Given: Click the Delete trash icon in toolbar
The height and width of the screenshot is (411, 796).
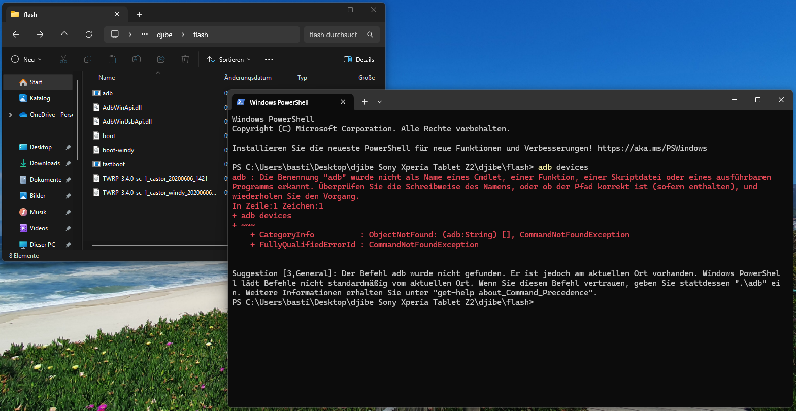Looking at the screenshot, I should click(x=185, y=59).
